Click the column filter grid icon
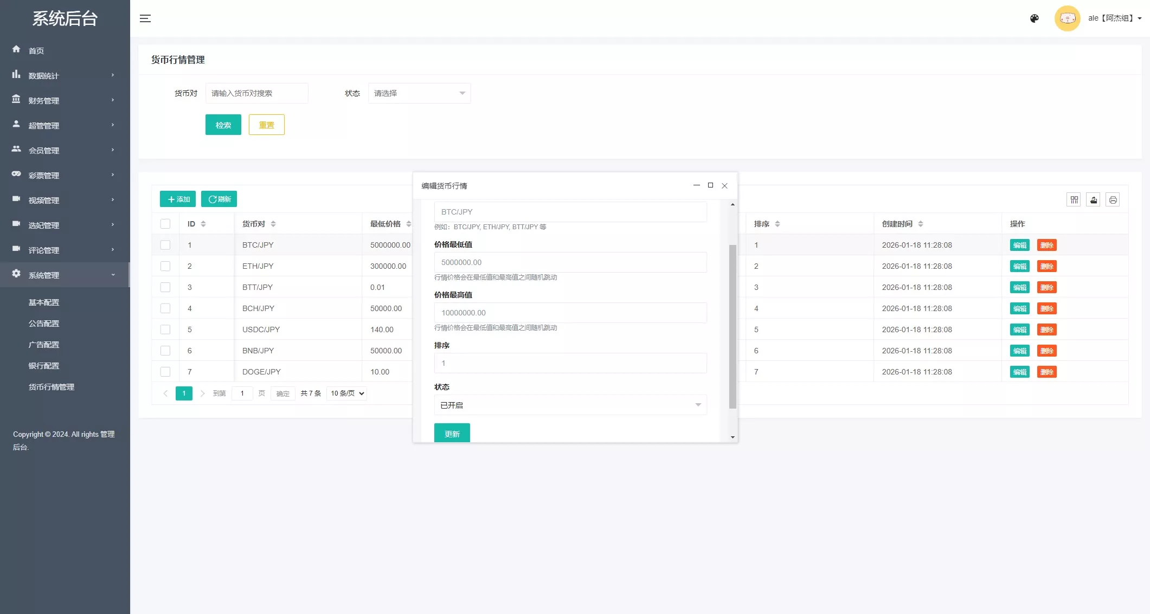This screenshot has width=1150, height=614. 1074,200
